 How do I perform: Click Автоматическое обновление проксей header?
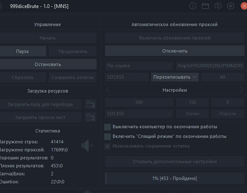175,24
